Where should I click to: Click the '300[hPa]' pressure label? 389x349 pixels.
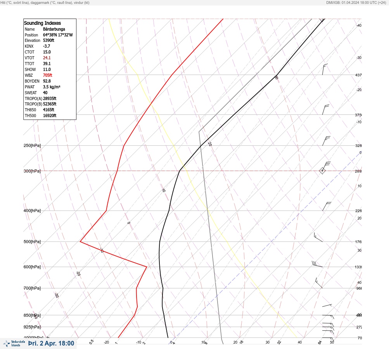[32, 171]
